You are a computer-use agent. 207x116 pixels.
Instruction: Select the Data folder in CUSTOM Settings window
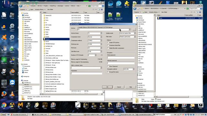(180, 18)
